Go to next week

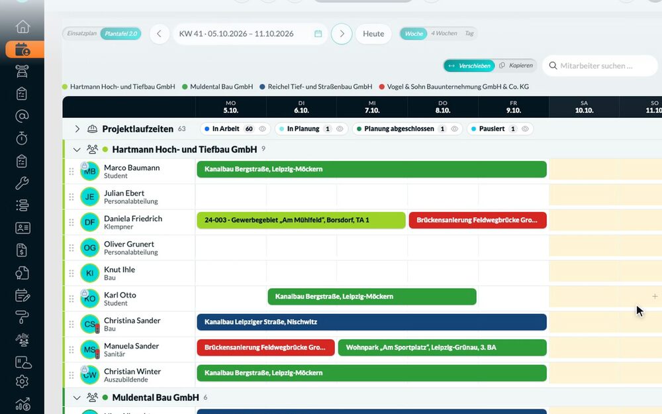[x=342, y=34]
